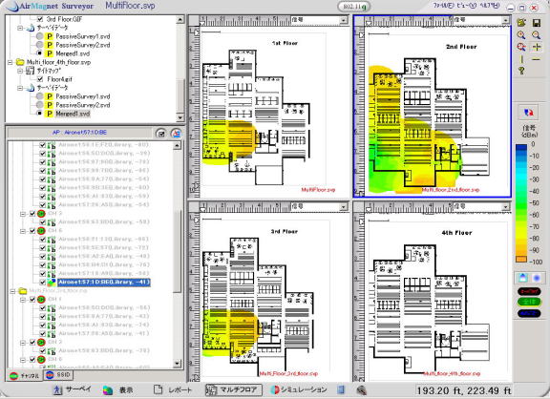Uncheck the 3rd Floor.GIF checkbox
The width and height of the screenshot is (550, 399).
pyautogui.click(x=40, y=19)
